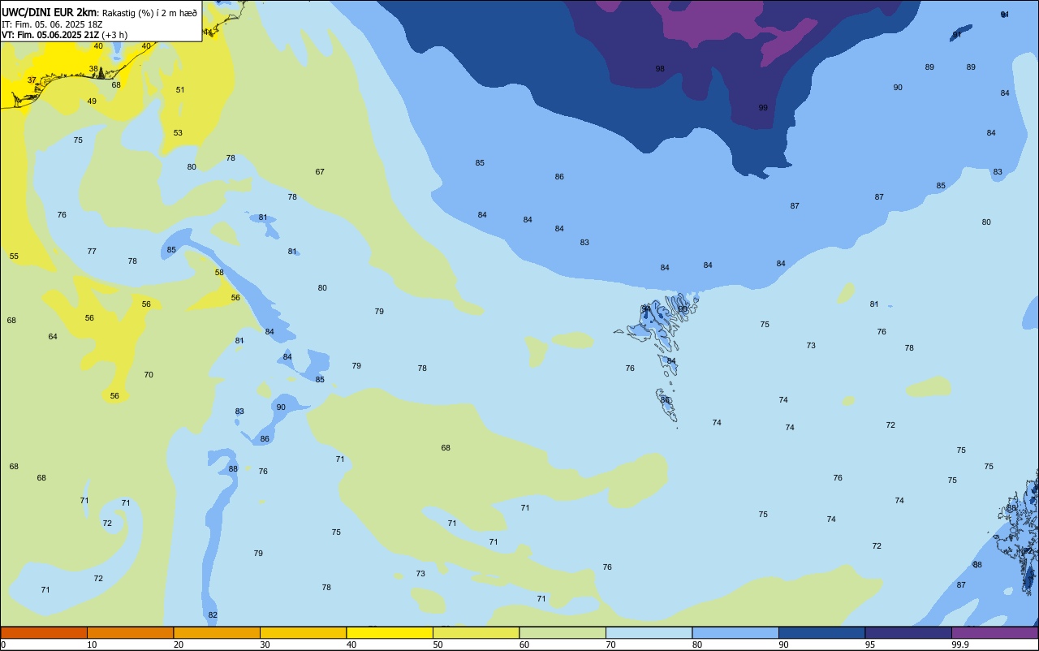Click the pale blue 70–80 legend swatch
1039x651 pixels.
(649, 632)
